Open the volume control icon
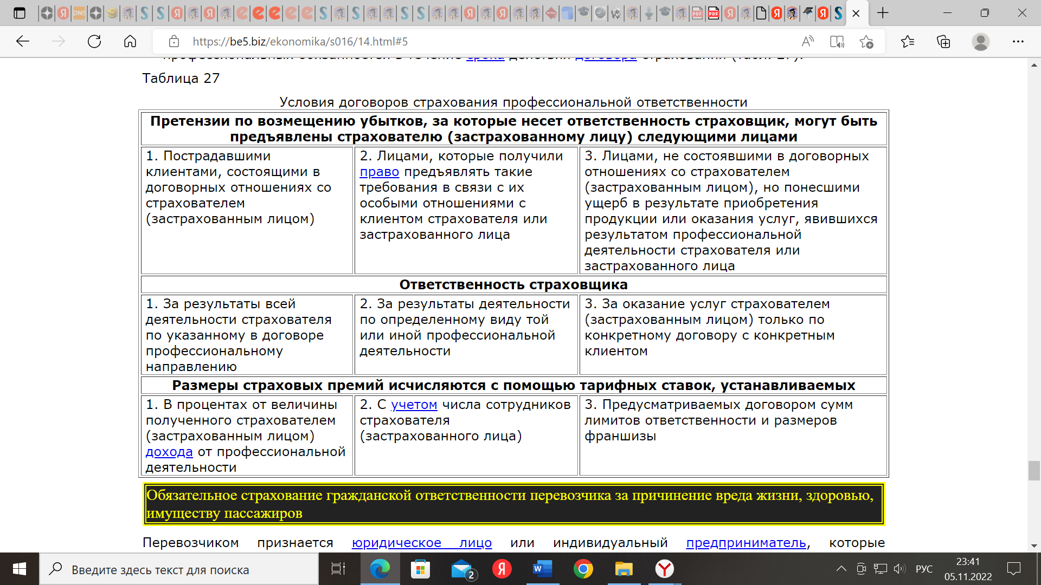Screen dimensions: 1041x585 coord(899,569)
